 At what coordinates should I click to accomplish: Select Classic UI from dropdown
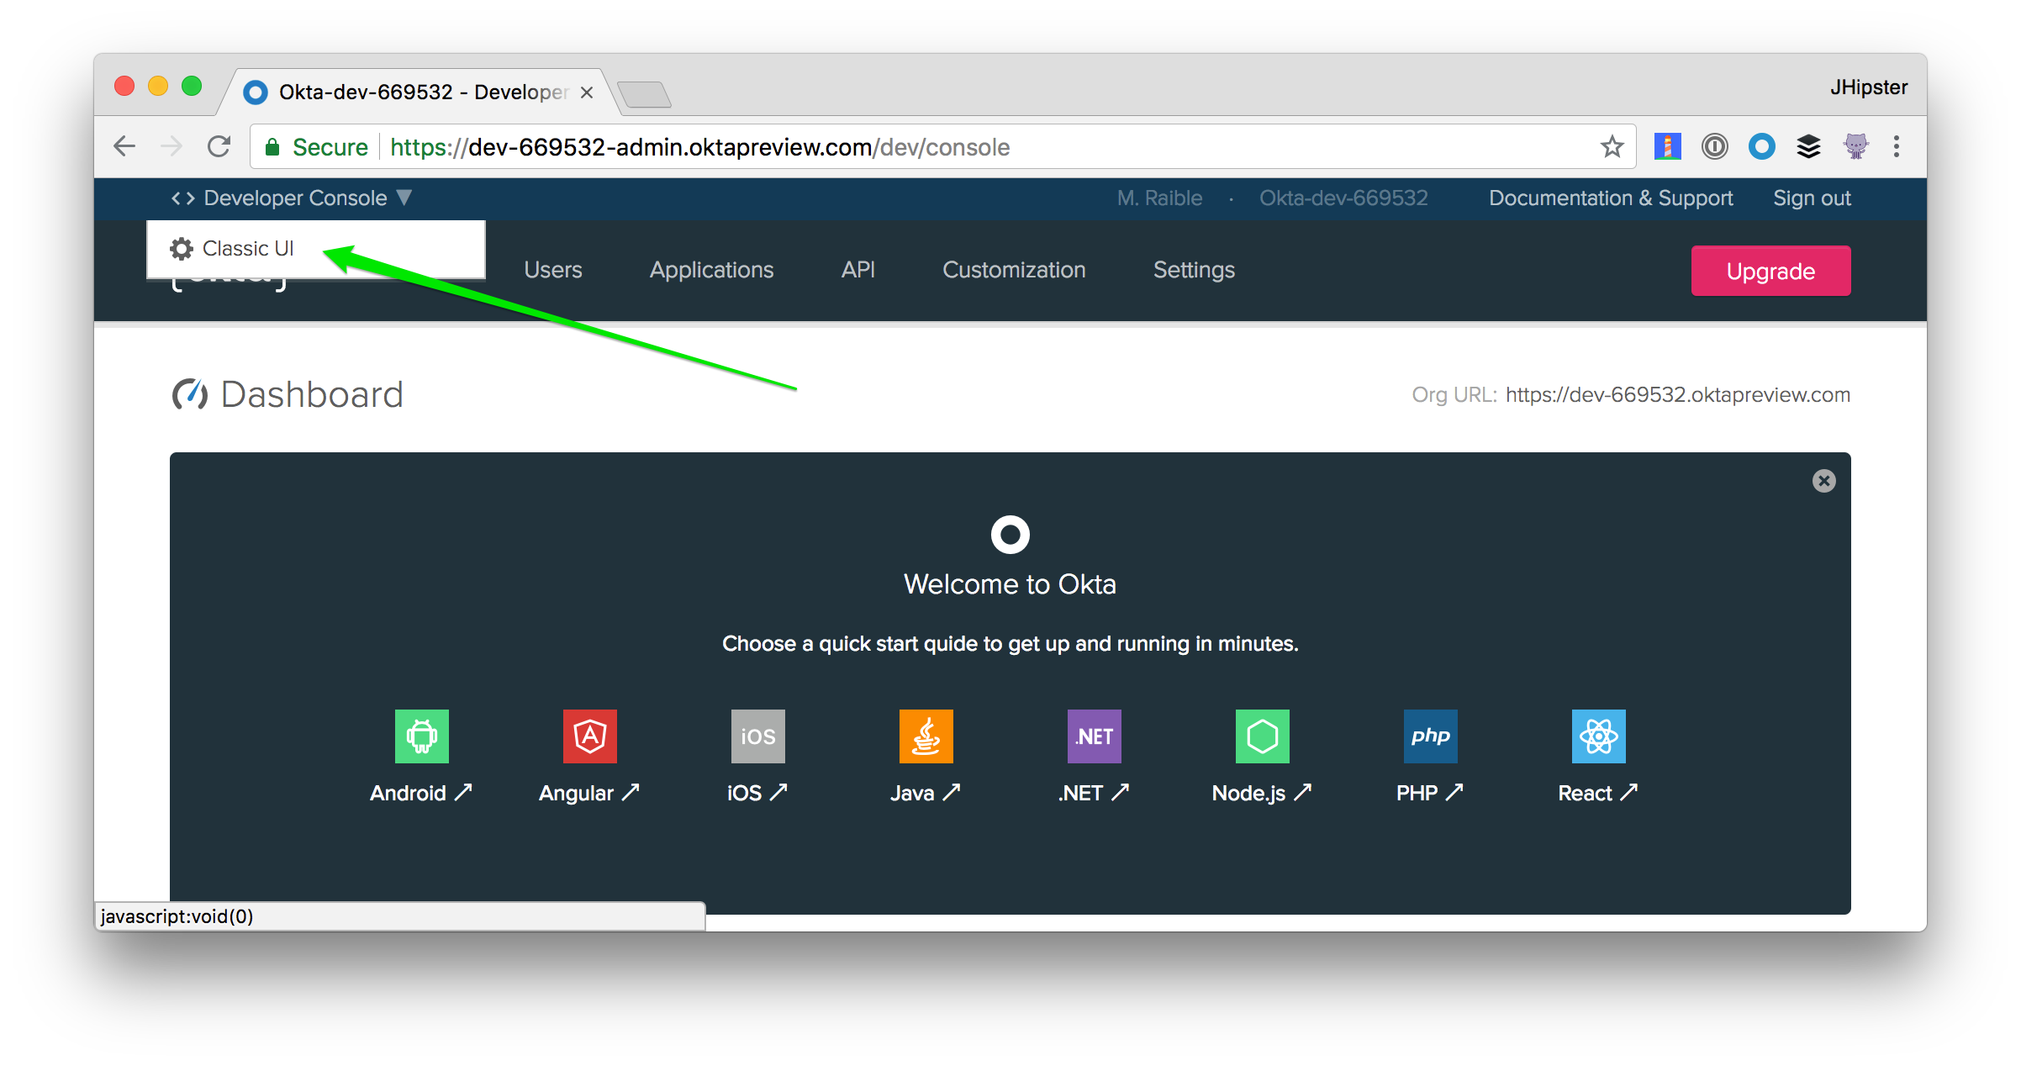[x=247, y=249]
